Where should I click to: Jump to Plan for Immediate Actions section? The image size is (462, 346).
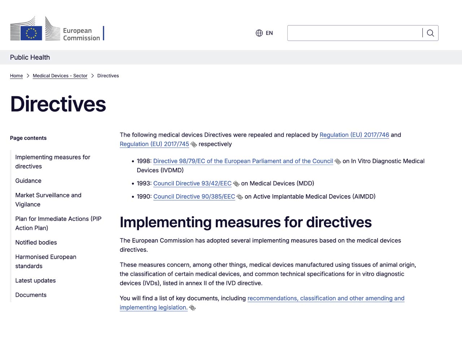[58, 223]
